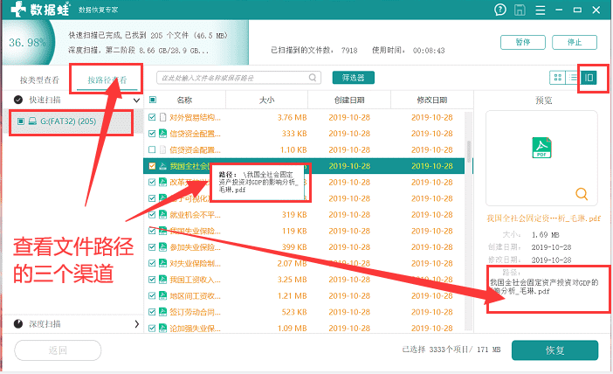Image resolution: width=613 pixels, height=374 pixels.
Task: Click the PDF thumbnail in preview panel
Action: click(x=541, y=148)
